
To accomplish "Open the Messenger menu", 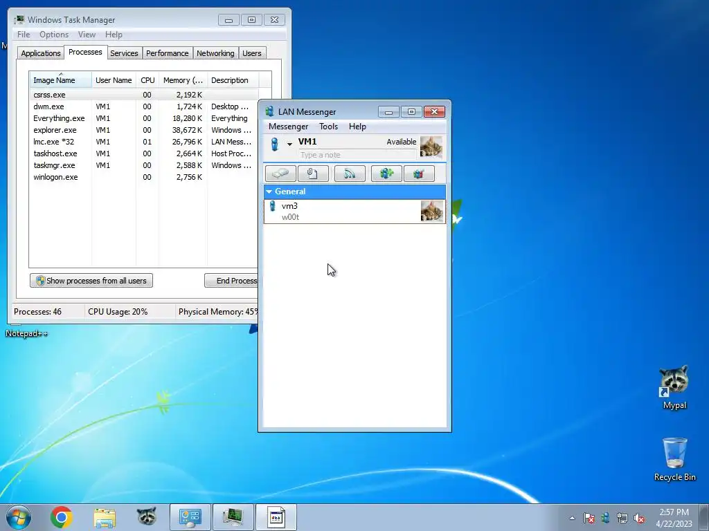I will click(x=288, y=127).
